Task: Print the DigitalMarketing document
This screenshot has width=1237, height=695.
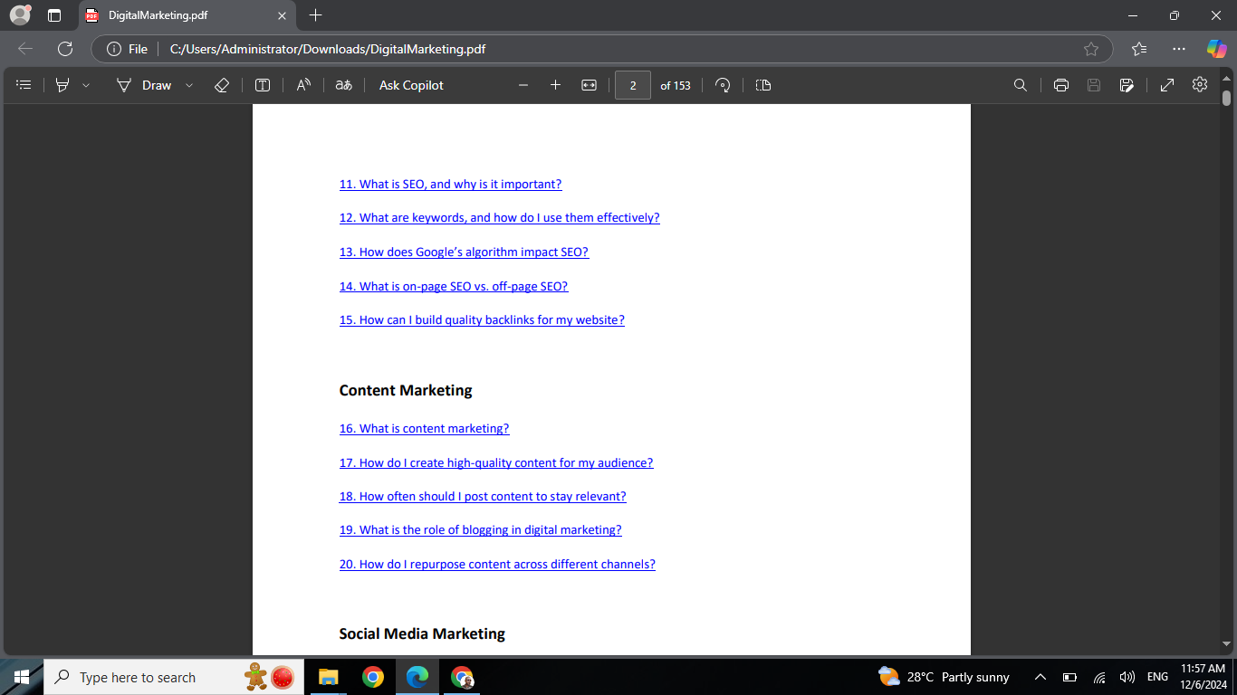Action: (1060, 84)
